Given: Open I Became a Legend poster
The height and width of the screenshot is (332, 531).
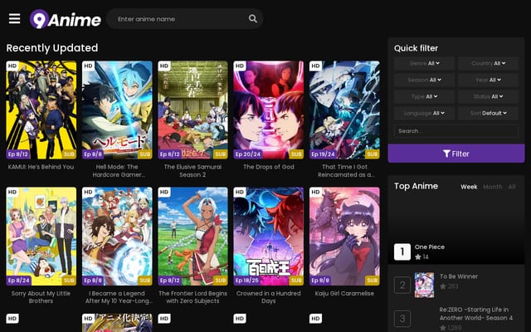Looking at the screenshot, I should click(117, 236).
